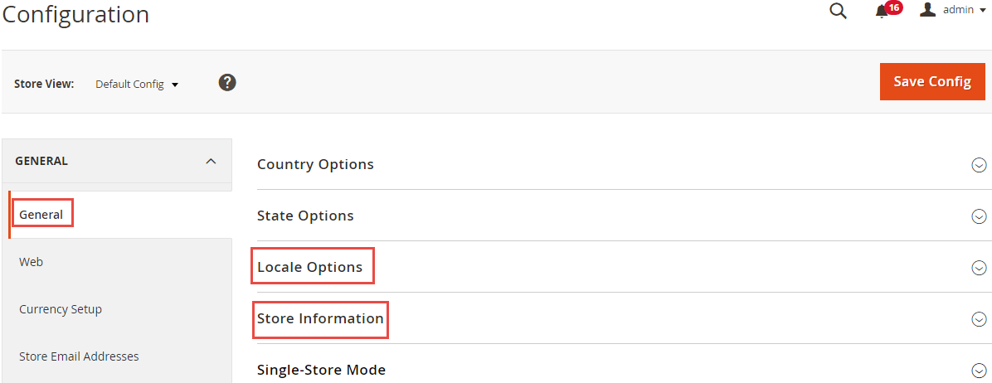This screenshot has height=383, width=992.
Task: Open the search magnifier icon
Action: (x=838, y=11)
